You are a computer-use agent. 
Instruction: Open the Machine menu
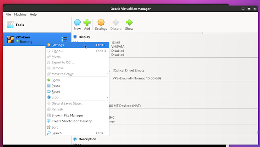coord(20,15)
